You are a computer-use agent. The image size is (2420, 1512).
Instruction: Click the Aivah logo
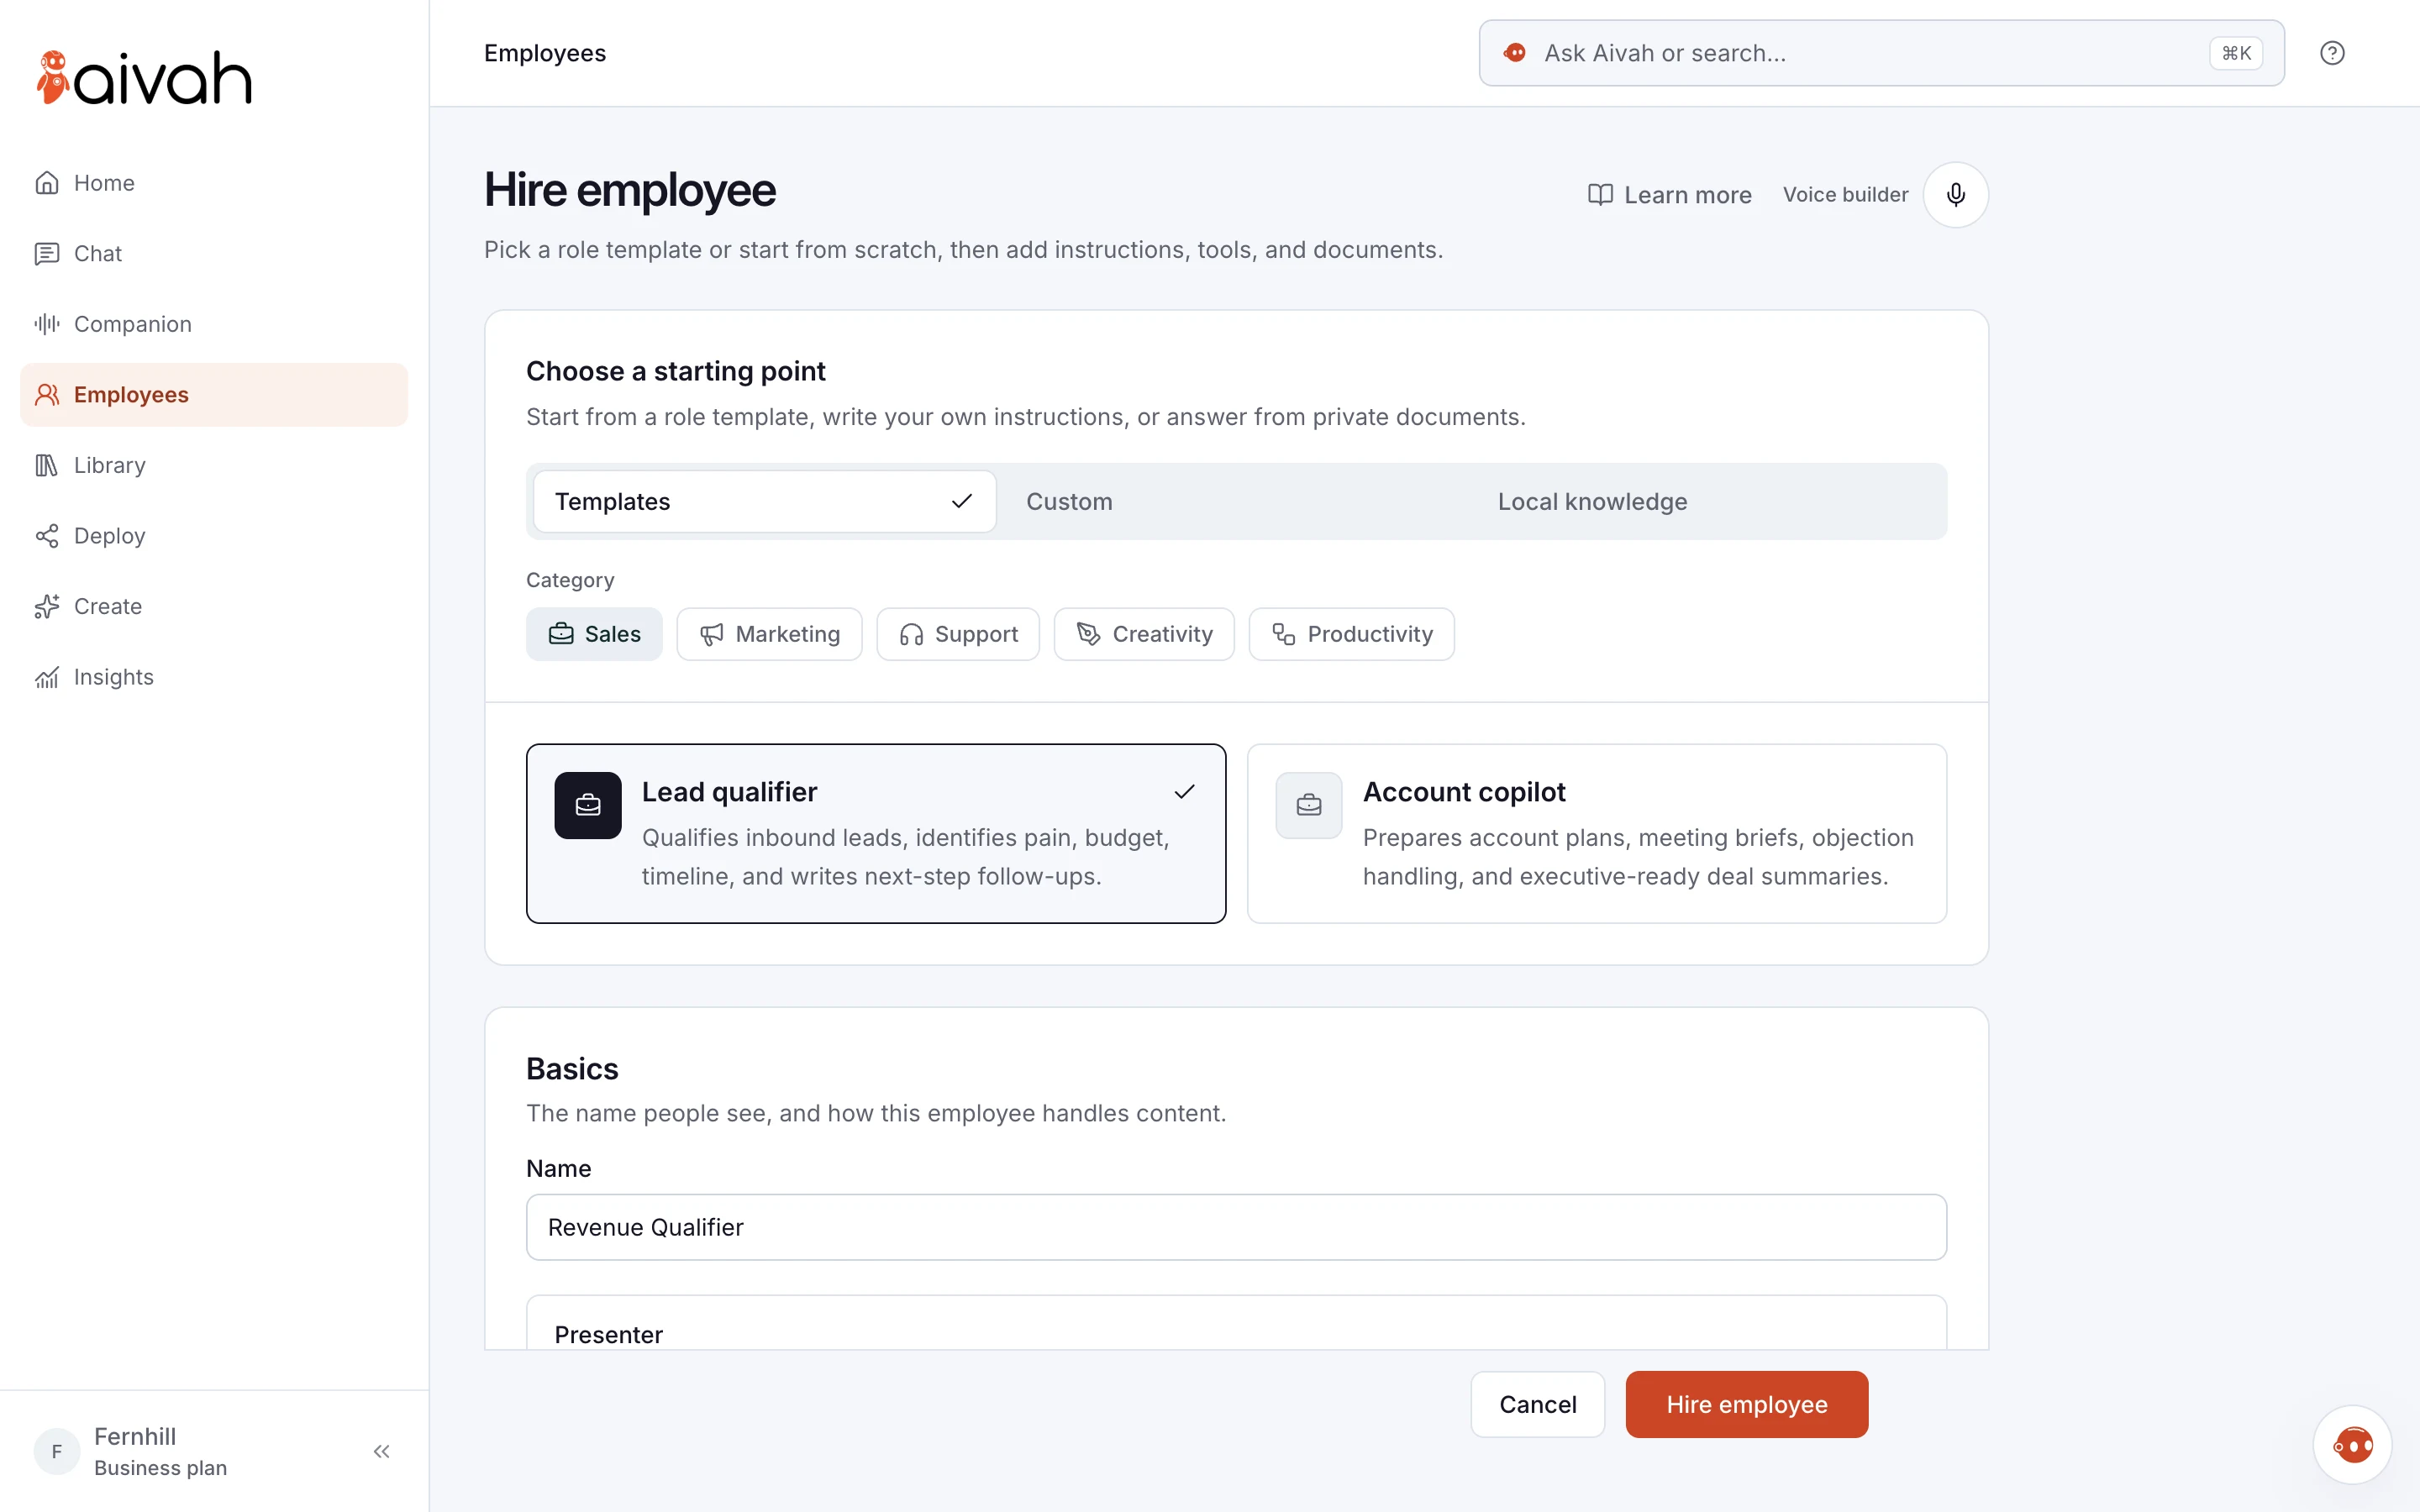144,78
